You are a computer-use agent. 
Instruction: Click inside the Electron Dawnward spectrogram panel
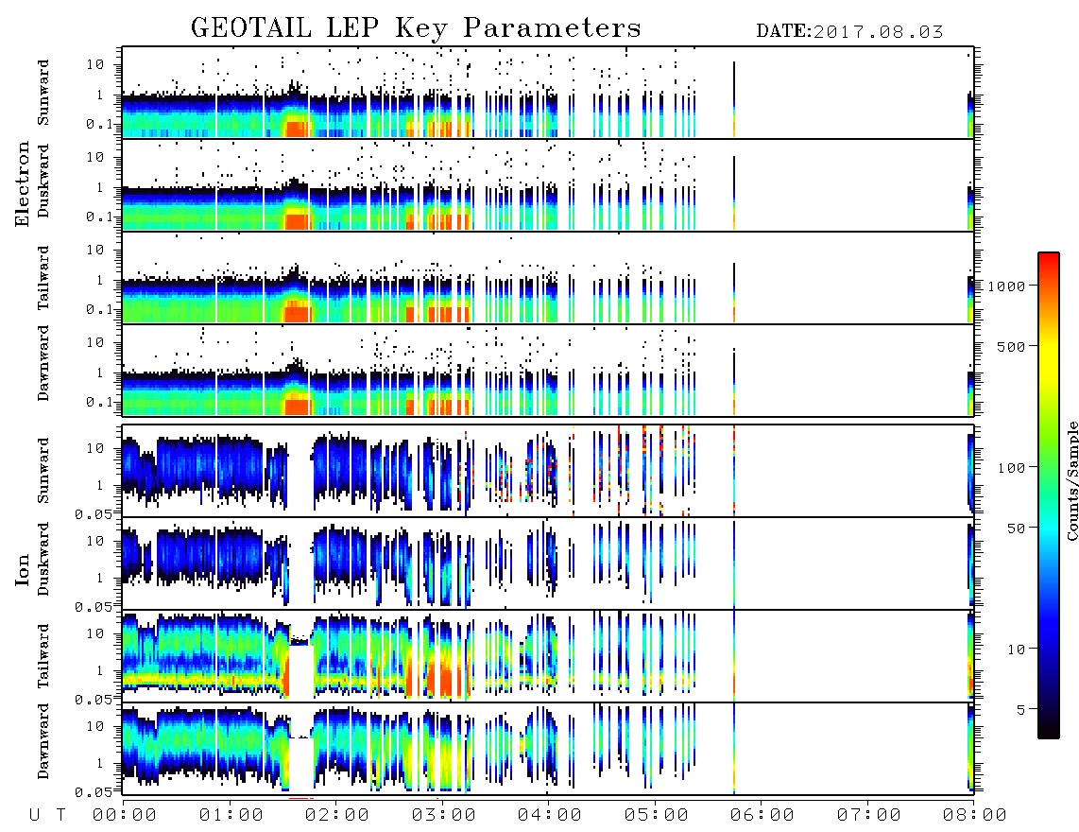(x=548, y=371)
